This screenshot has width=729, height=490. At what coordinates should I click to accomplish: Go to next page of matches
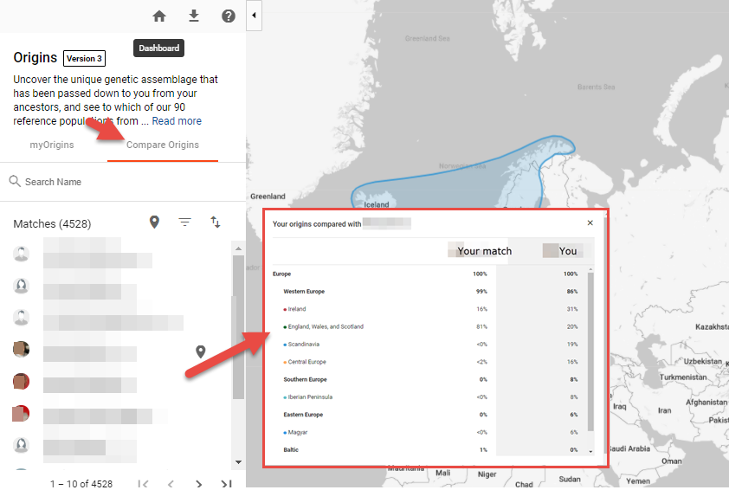click(x=199, y=484)
